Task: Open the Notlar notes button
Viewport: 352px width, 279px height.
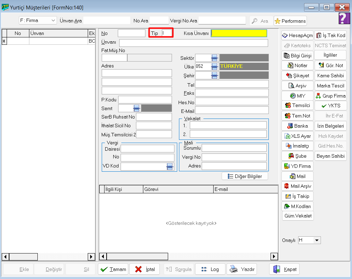Action: click(297, 65)
